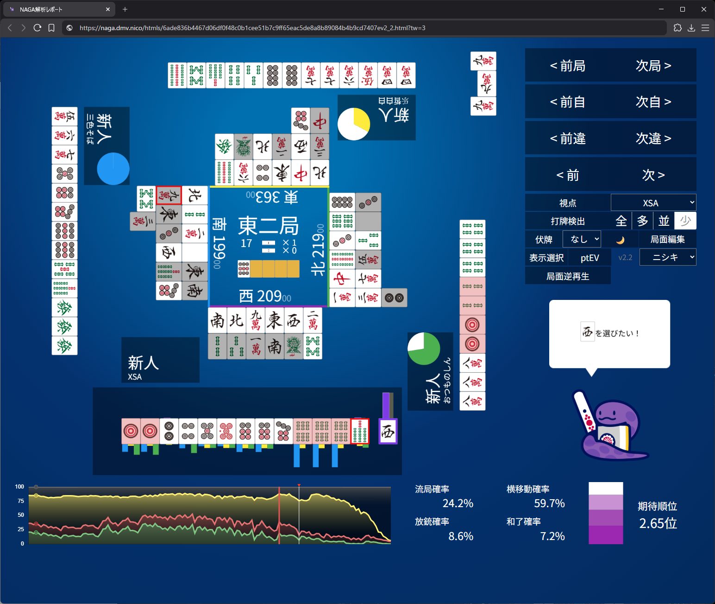Expand the 伏牌 dropdown set to なし

[x=582, y=239]
